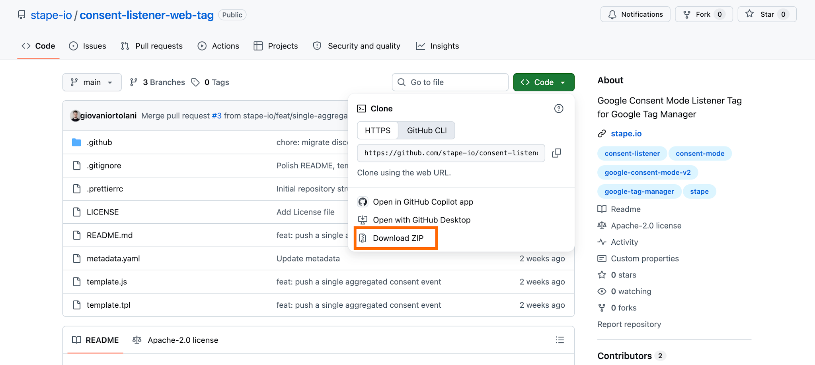Click the copy URL to clipboard icon
The image size is (815, 365).
click(x=556, y=153)
